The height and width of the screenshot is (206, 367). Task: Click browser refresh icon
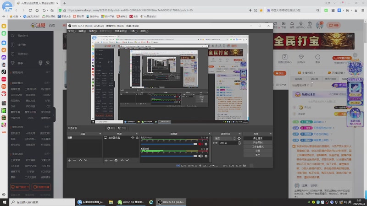click(x=30, y=10)
